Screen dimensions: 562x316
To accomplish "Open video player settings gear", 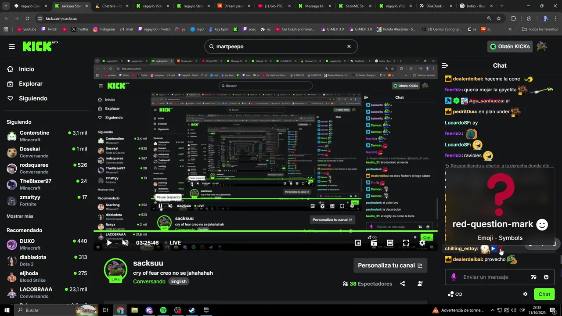I will (x=422, y=243).
